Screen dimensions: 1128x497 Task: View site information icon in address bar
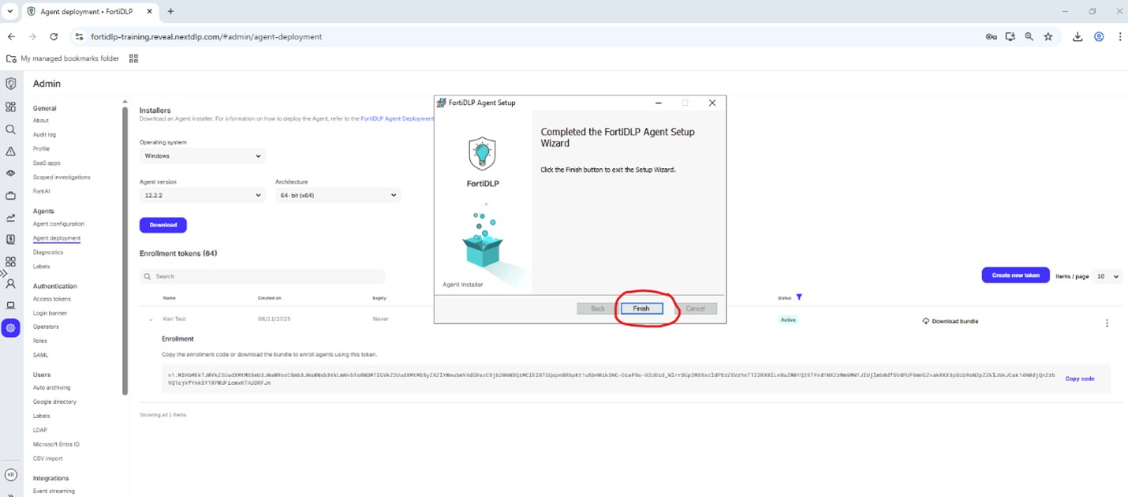78,36
